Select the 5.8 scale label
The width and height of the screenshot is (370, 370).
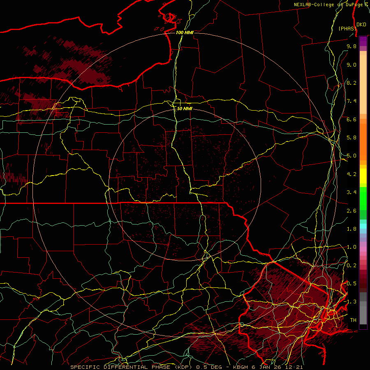(x=351, y=138)
